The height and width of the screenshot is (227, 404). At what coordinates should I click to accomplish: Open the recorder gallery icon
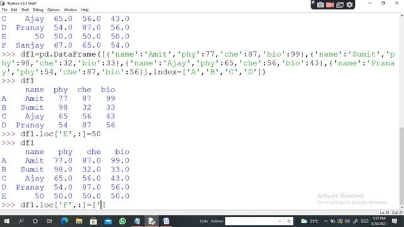point(340,4)
